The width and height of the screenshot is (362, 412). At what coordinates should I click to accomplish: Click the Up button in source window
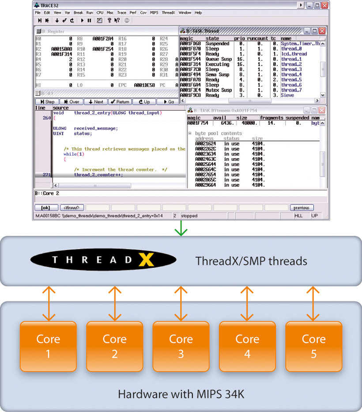point(144,102)
